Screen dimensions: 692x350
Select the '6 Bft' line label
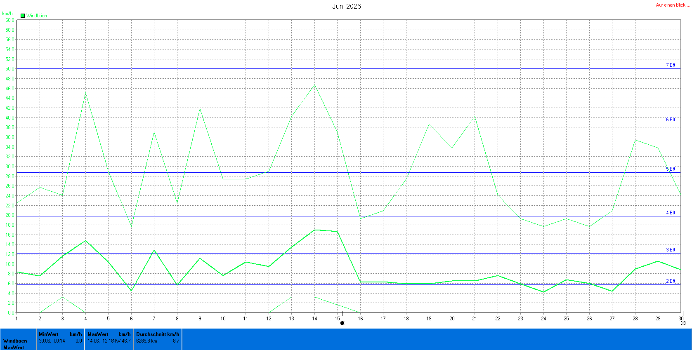point(671,120)
